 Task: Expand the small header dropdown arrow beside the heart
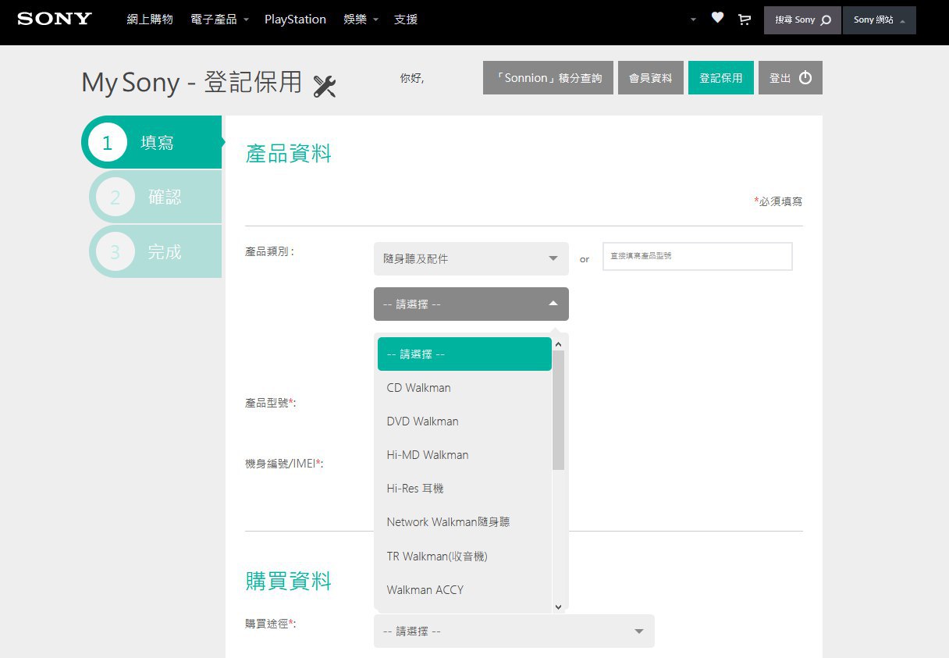(x=693, y=20)
